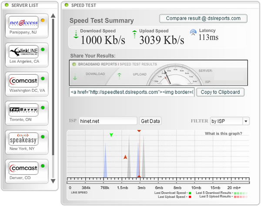Select the Speakeasy New York, NY server
This screenshot has width=261, height=207.
click(27, 142)
